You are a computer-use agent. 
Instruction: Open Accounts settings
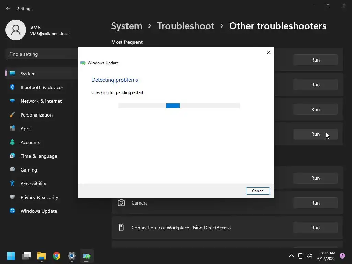42,142
